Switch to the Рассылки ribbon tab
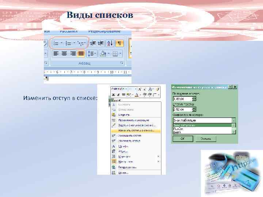263x197 pixels. pyautogui.click(x=69, y=31)
